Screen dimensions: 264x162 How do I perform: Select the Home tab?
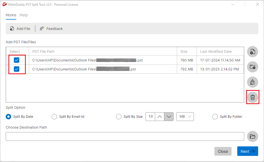(11, 15)
